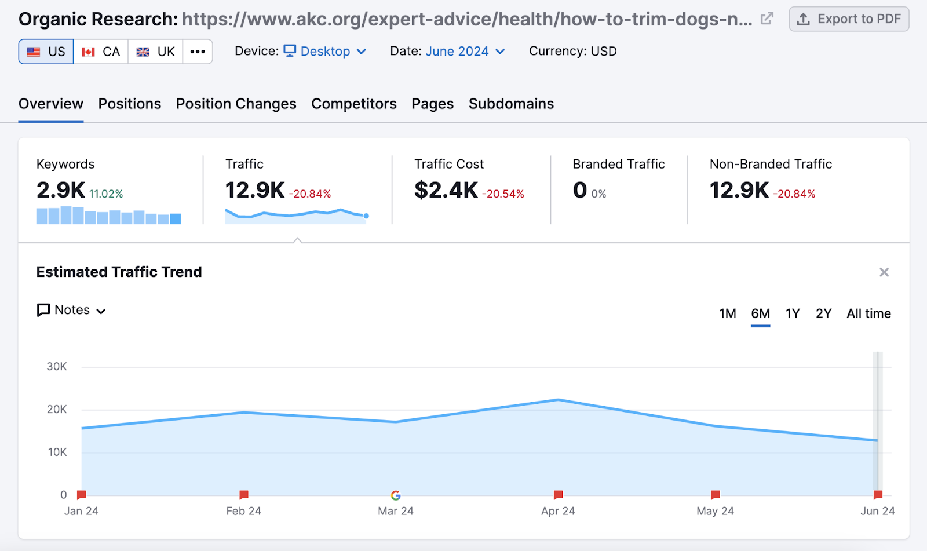Close the Estimated Traffic Trend panel
The width and height of the screenshot is (927, 551).
pyautogui.click(x=885, y=272)
